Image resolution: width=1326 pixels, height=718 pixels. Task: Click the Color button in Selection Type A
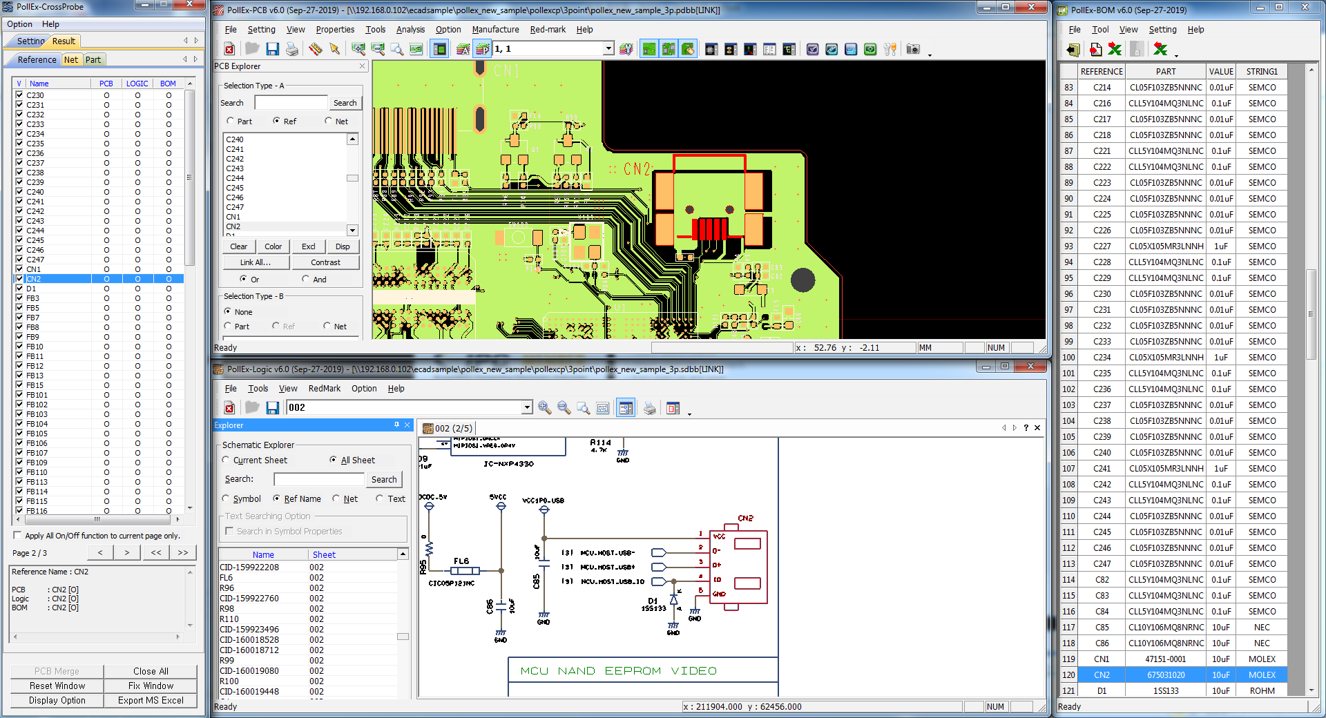pyautogui.click(x=273, y=246)
